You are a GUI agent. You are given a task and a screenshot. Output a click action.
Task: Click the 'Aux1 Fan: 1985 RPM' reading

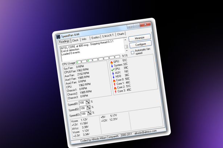(78, 78)
